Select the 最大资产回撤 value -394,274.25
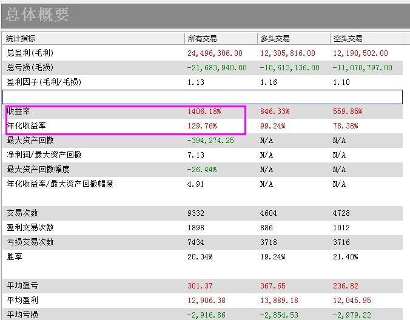Viewport: 410px width, 320px height. click(210, 141)
